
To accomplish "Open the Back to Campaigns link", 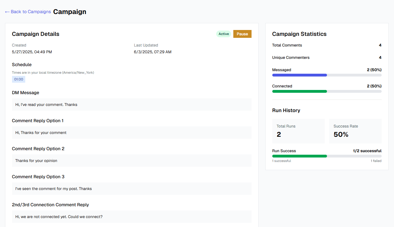I will click(31, 11).
